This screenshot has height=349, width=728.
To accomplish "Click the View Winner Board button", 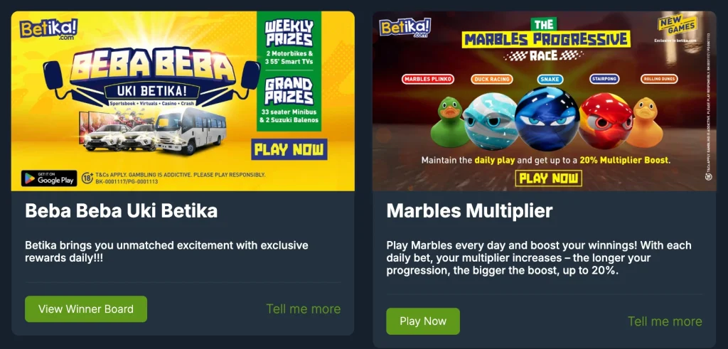I will pyautogui.click(x=86, y=309).
